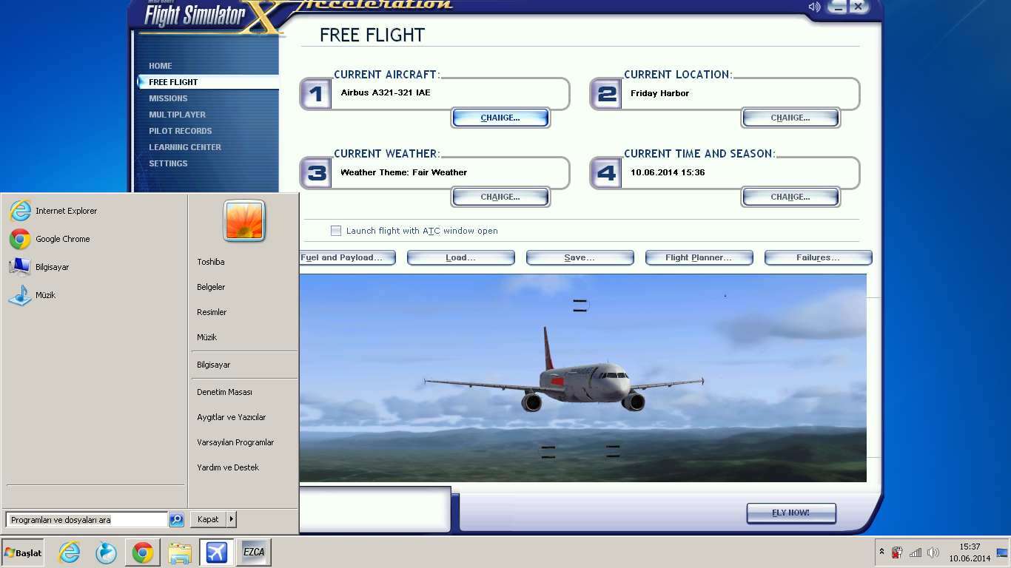
Task: Click Weather Theme: Fair Weather text
Action: 403,172
